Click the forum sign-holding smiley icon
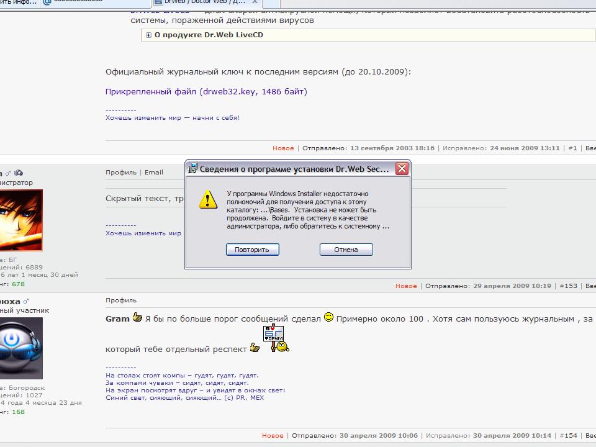This screenshot has width=596, height=447. [x=277, y=339]
